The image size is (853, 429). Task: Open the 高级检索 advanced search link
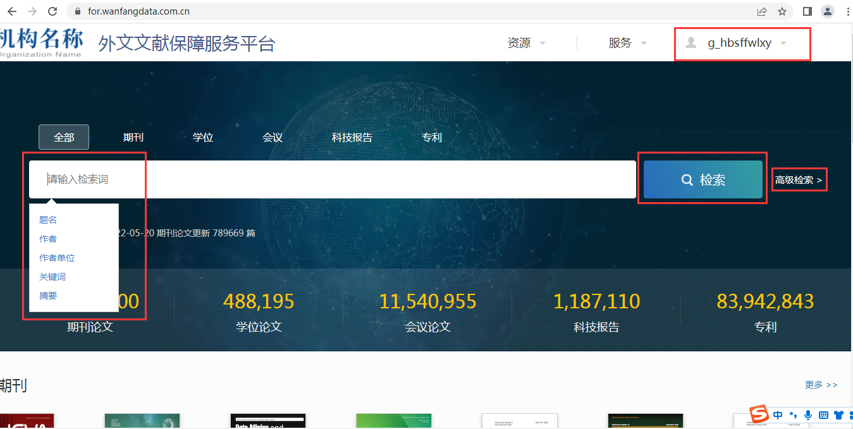click(x=799, y=180)
